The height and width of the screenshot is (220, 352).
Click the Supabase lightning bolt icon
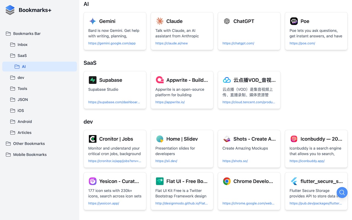93,80
